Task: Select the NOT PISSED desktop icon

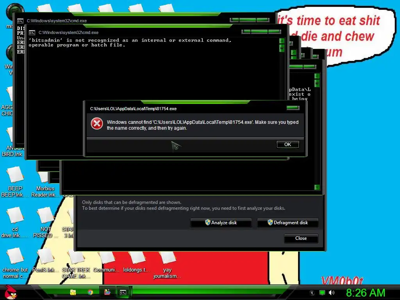Action: 45,222
